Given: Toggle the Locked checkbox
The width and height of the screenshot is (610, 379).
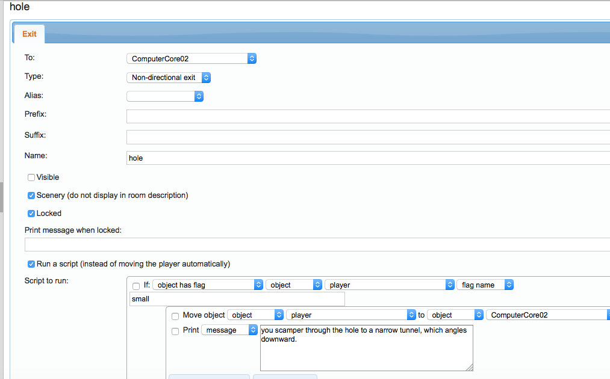Looking at the screenshot, I should pyautogui.click(x=31, y=214).
